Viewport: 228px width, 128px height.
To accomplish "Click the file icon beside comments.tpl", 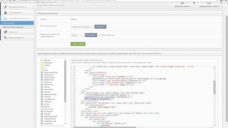I will (x=42, y=77).
